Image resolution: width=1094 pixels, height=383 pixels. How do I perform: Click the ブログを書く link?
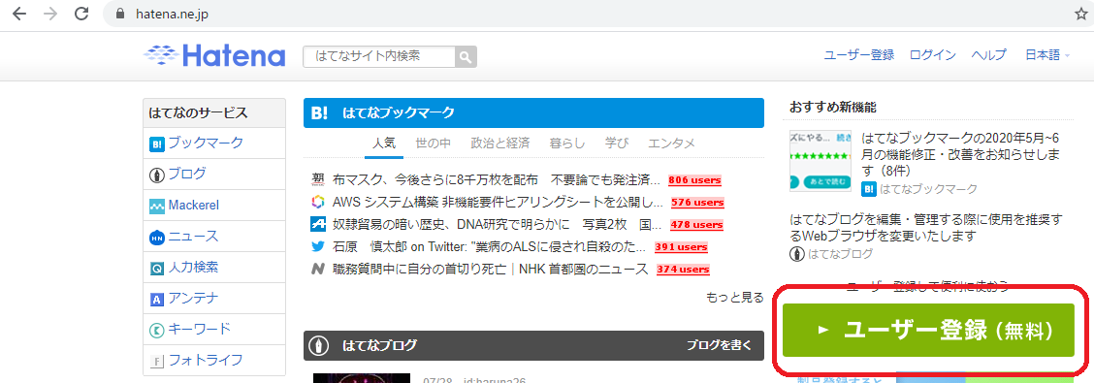(x=720, y=345)
